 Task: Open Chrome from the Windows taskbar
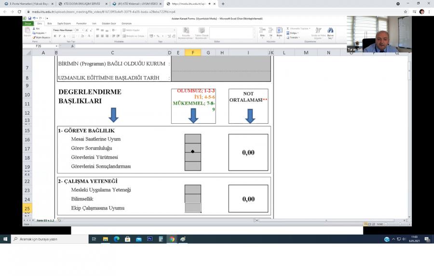[x=172, y=239]
